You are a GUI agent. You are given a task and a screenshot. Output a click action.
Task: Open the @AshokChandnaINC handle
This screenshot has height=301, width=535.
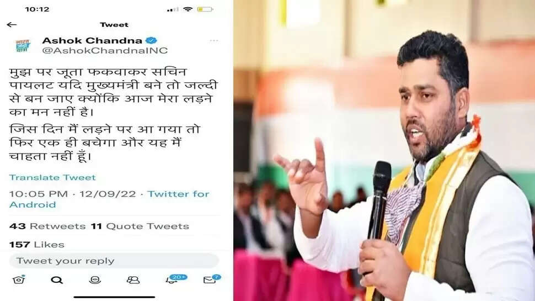pyautogui.click(x=105, y=51)
